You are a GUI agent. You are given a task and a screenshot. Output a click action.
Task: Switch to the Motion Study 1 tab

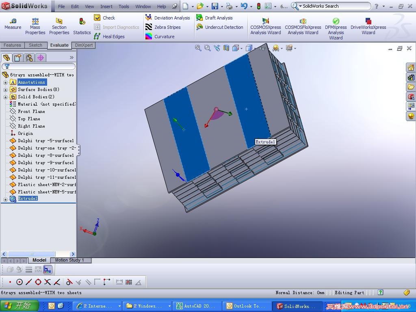coord(69,260)
